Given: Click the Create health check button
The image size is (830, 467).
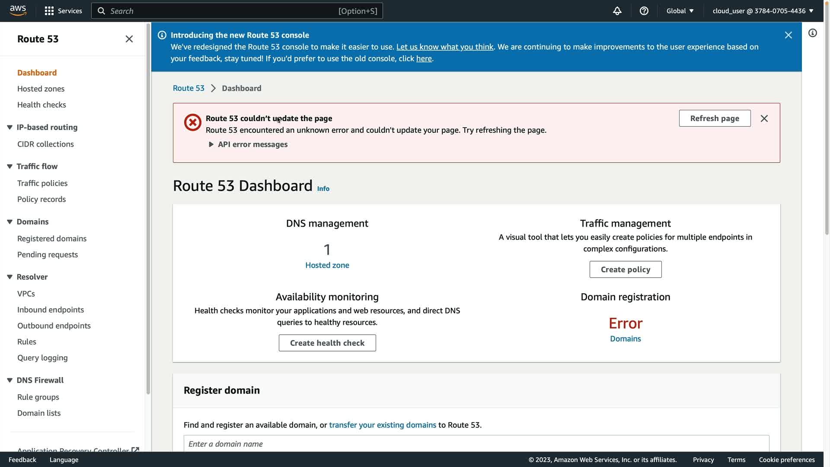Looking at the screenshot, I should (x=327, y=343).
